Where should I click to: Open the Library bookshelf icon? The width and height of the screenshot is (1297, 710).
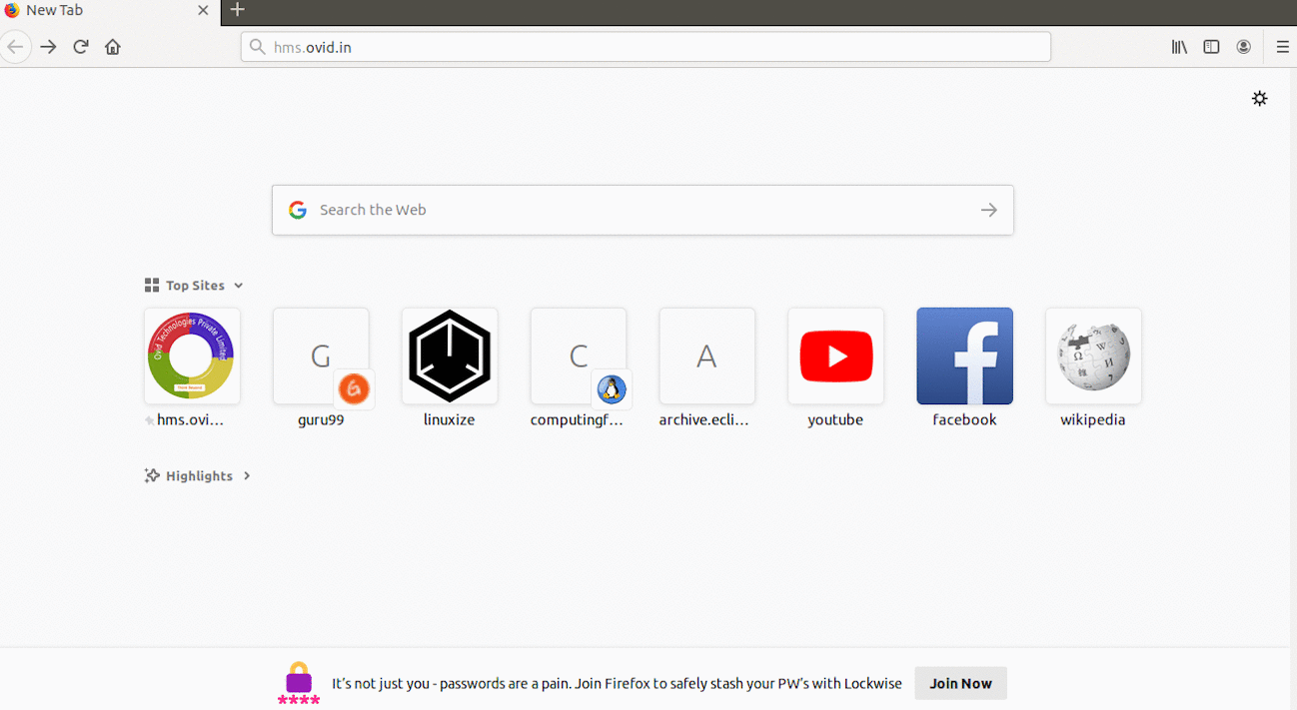click(1179, 47)
